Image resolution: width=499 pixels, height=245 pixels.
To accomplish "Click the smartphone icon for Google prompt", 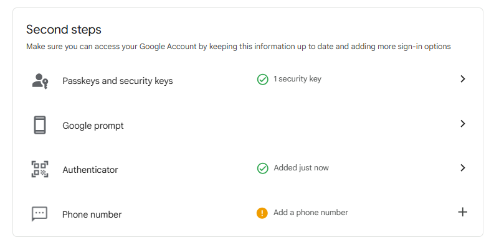I will click(40, 125).
